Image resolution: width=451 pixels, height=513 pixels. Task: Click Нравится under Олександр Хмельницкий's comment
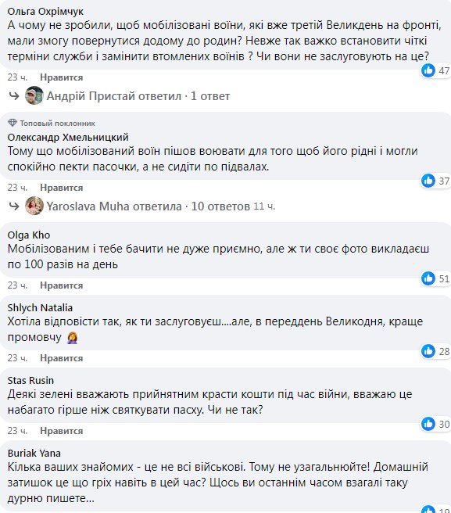62,188
